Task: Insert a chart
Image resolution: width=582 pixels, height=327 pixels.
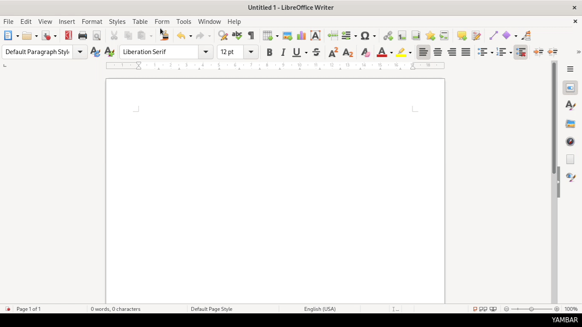Action: (x=301, y=35)
